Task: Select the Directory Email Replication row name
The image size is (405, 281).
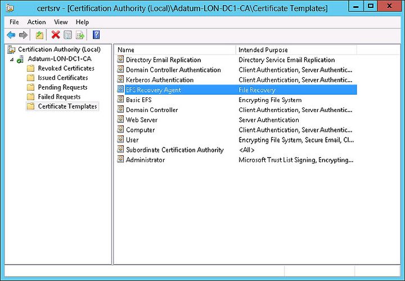Action: pos(163,60)
